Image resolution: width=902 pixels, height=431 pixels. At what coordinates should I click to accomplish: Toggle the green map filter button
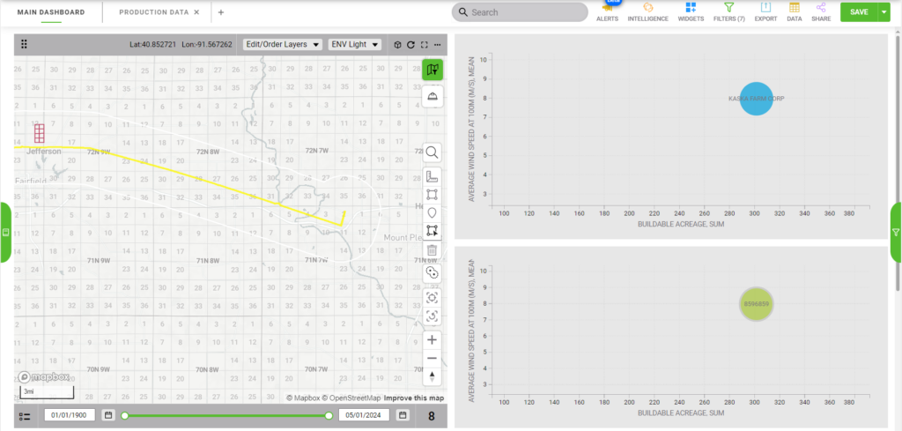click(x=432, y=69)
